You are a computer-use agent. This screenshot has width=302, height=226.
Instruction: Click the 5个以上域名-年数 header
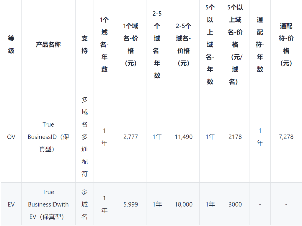coord(210,45)
